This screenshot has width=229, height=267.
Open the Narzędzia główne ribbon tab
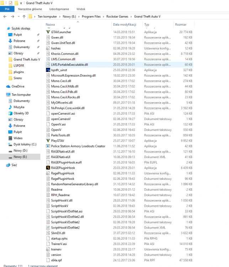tap(30, 9)
